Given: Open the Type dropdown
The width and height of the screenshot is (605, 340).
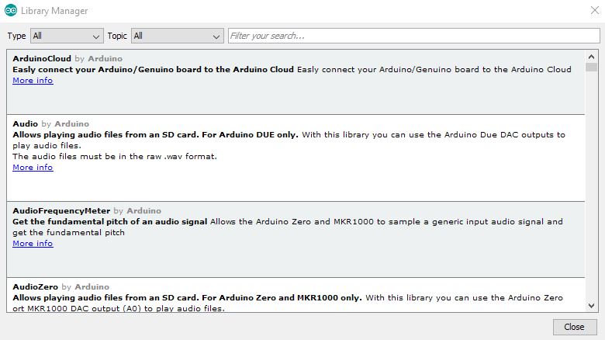Looking at the screenshot, I should pos(67,36).
